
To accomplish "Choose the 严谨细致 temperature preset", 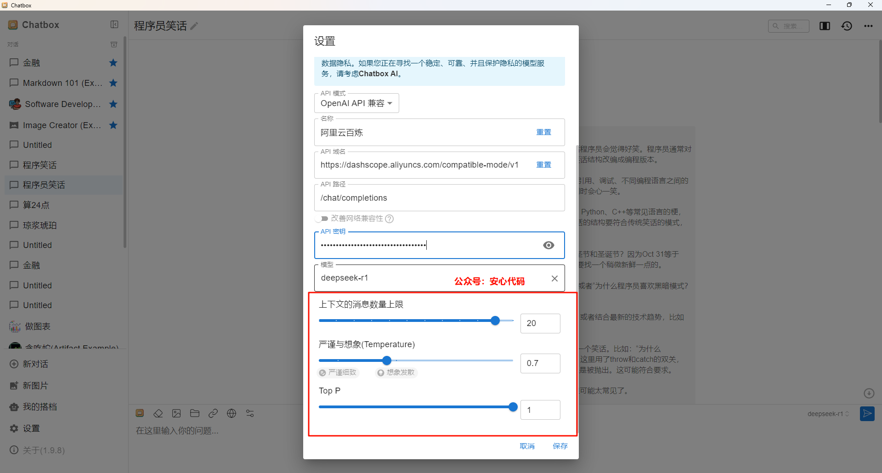I will 339,372.
